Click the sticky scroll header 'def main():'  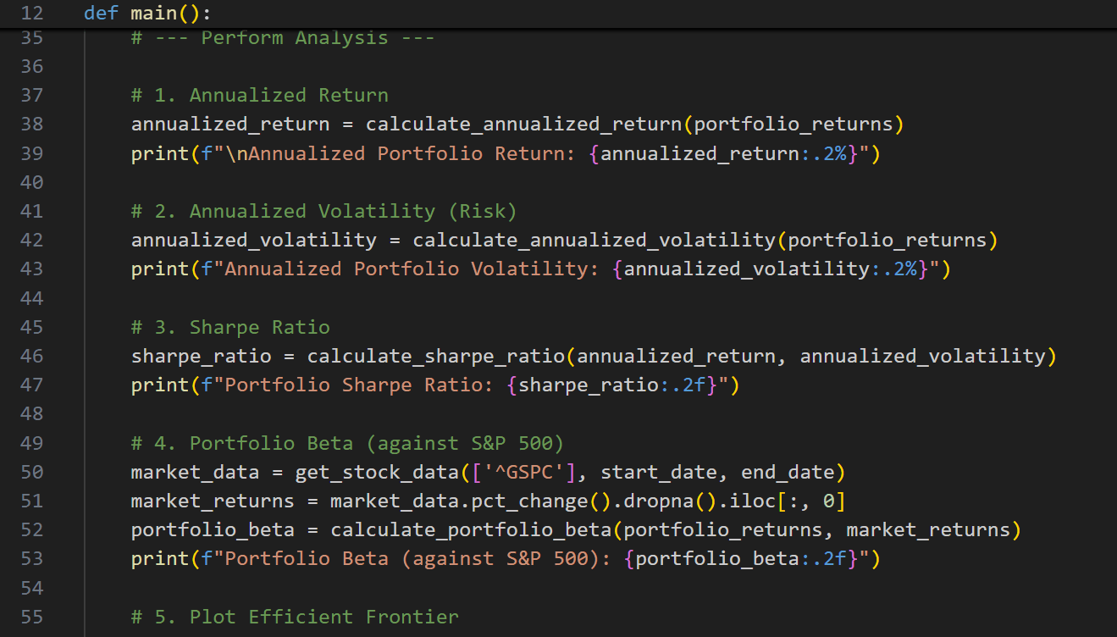click(x=148, y=14)
